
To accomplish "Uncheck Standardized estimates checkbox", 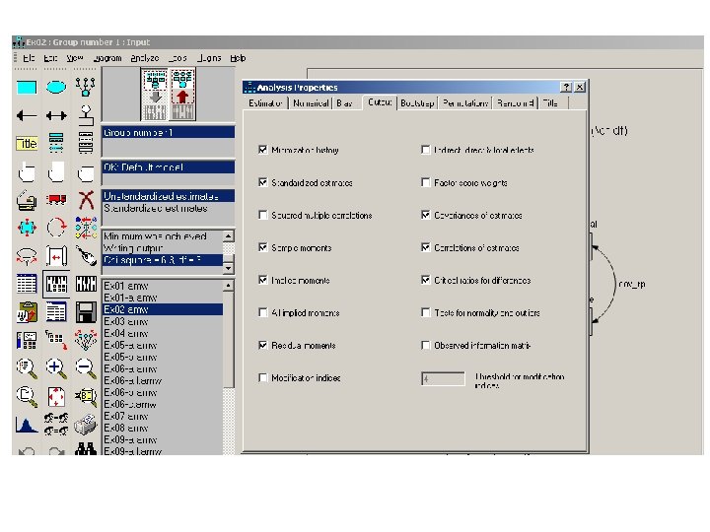I will pos(262,182).
